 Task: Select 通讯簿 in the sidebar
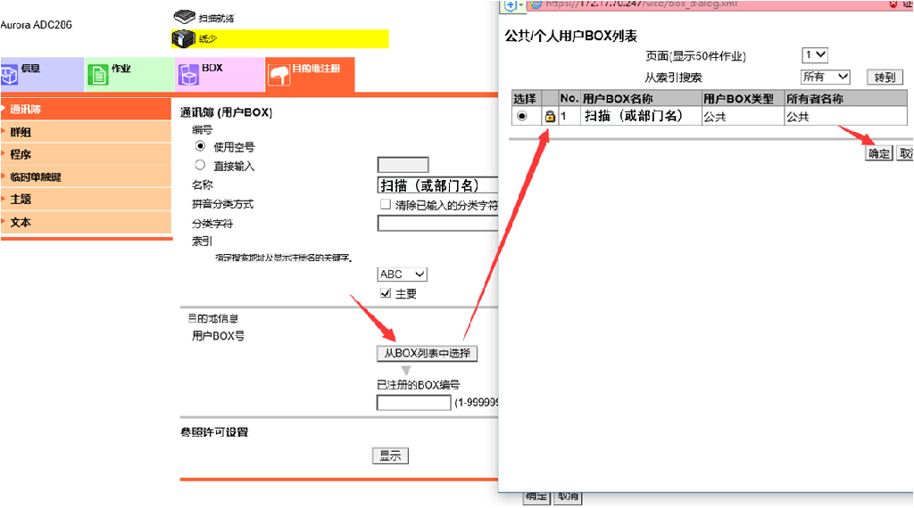[x=86, y=109]
